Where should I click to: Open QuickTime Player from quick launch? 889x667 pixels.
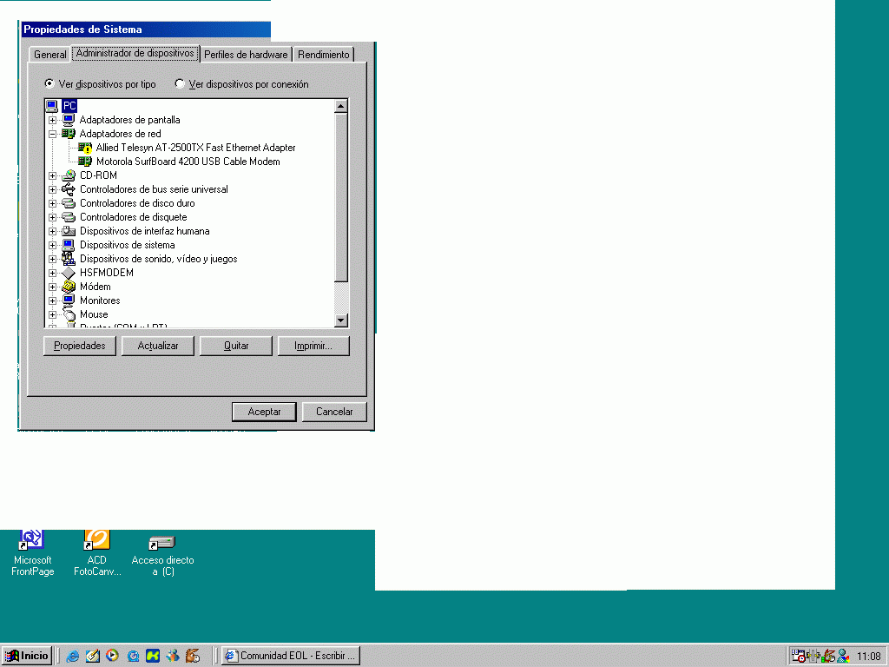(133, 656)
